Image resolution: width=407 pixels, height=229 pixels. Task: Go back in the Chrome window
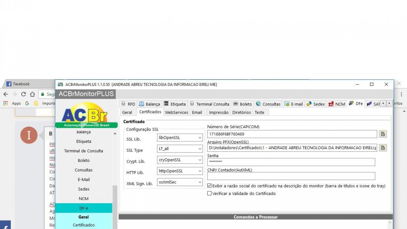pyautogui.click(x=6, y=94)
